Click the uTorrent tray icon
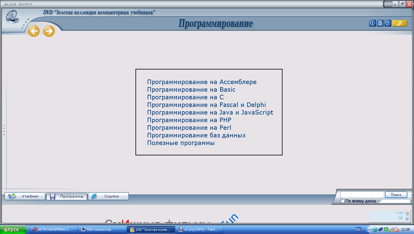 tap(386, 230)
